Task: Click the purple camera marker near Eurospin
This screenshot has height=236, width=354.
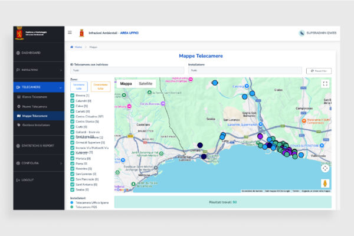Action: pos(260,136)
